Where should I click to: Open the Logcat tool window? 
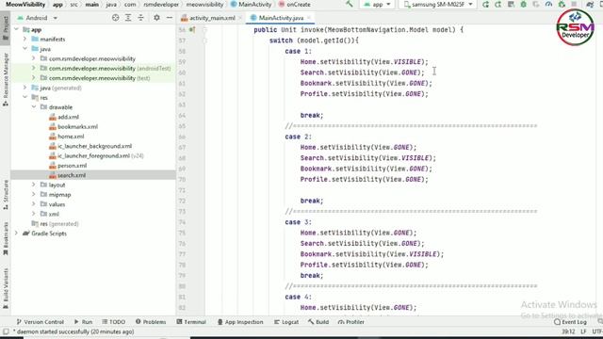pos(286,322)
